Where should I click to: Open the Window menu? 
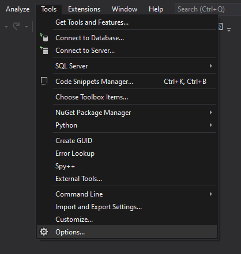point(125,9)
